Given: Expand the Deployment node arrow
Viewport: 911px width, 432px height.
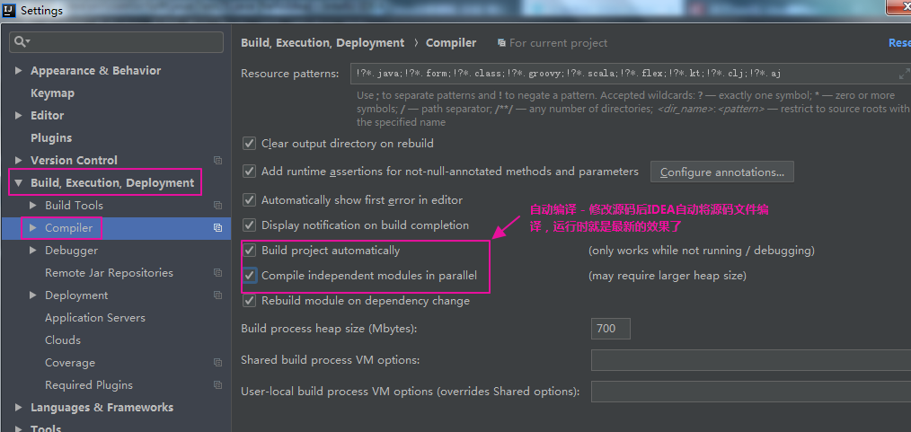Looking at the screenshot, I should 33,295.
